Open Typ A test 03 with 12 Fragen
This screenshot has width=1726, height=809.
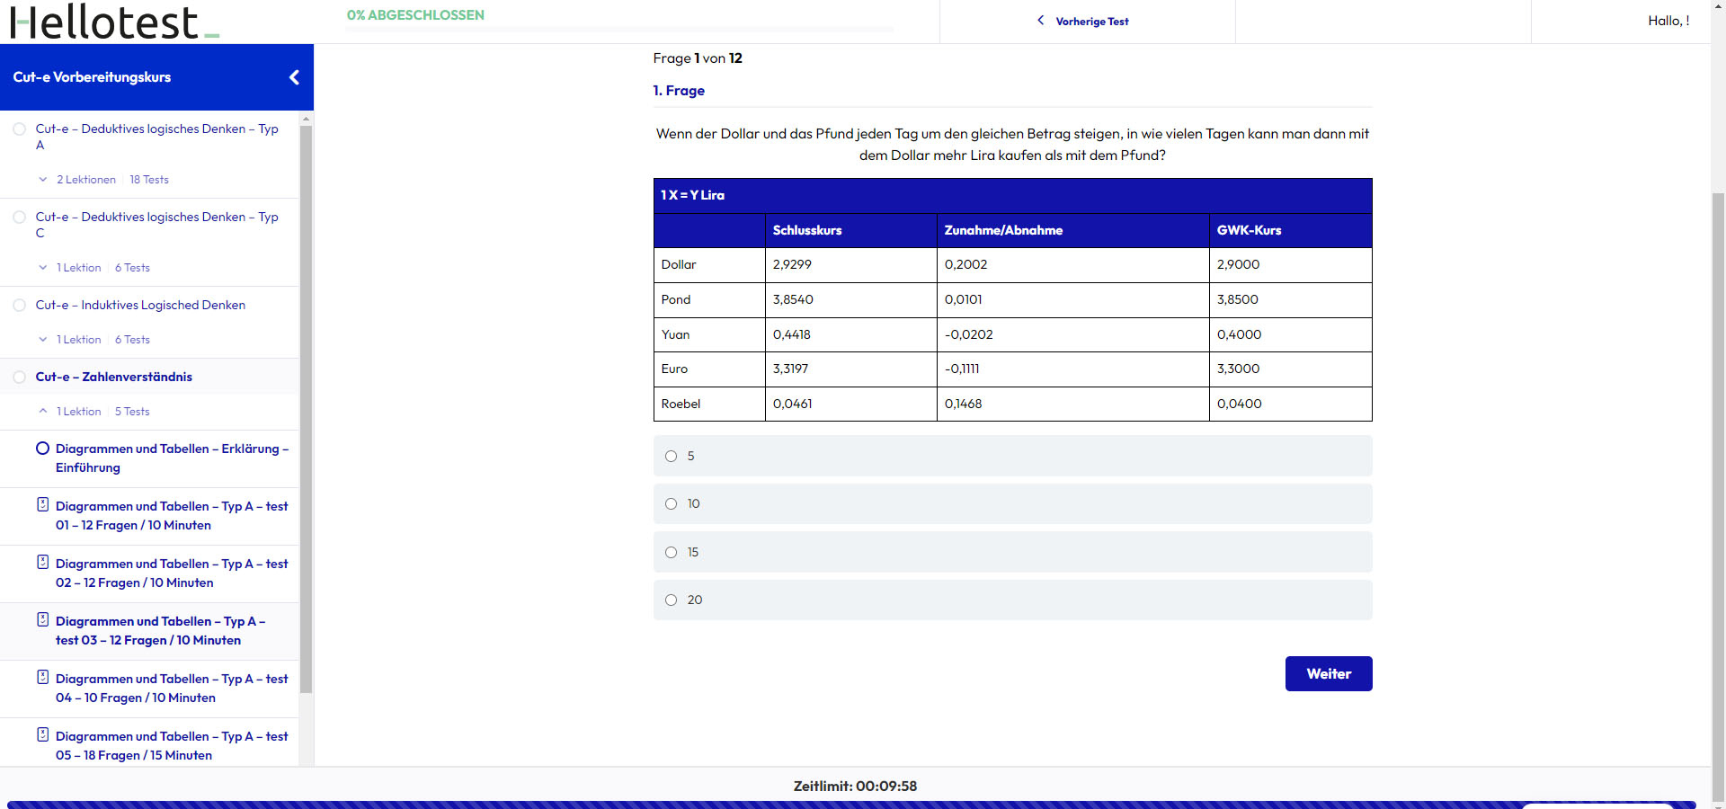click(161, 631)
